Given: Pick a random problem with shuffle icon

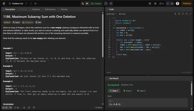Looking at the screenshot, I should click(35, 4).
